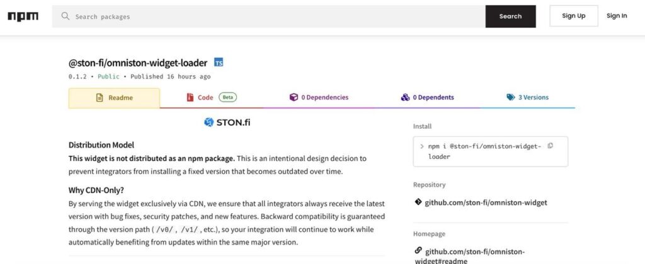The width and height of the screenshot is (645, 264).
Task: Open the Code tab
Action: pyautogui.click(x=205, y=97)
